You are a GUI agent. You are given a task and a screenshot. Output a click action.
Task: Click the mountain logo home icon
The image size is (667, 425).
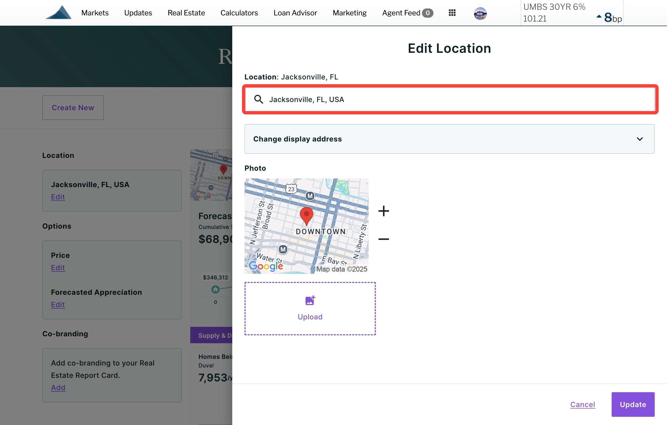click(x=58, y=13)
